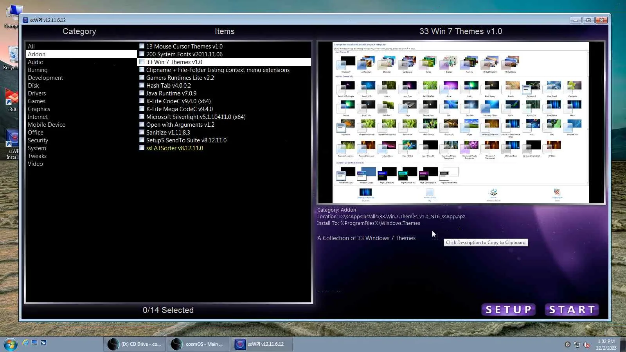Click the ssWPI icon in the title bar

click(25, 20)
